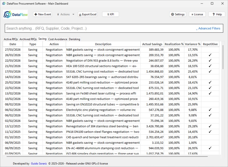Image resolution: width=228 pixels, height=167 pixels.
Task: Switch to Active RfQs tab
Action: 11,39
